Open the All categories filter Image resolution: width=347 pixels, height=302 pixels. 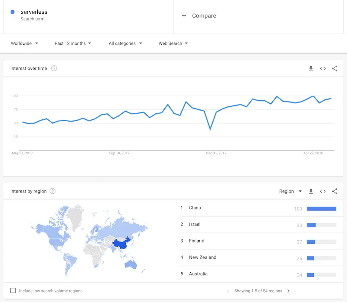point(125,43)
